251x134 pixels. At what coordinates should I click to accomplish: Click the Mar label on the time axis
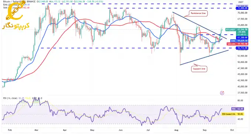[x=37, y=130]
